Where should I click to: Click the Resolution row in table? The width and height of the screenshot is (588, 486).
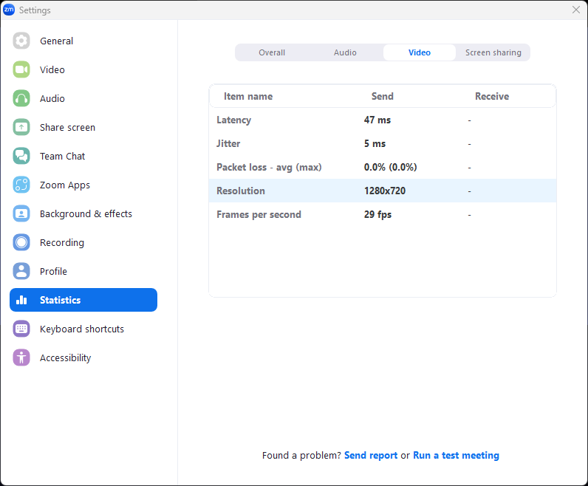pos(382,191)
